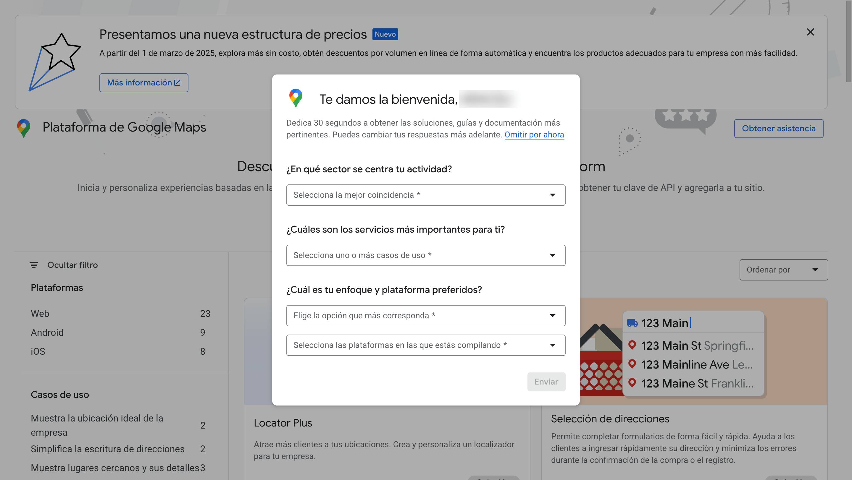Open the enfoque option dropdown

click(426, 315)
